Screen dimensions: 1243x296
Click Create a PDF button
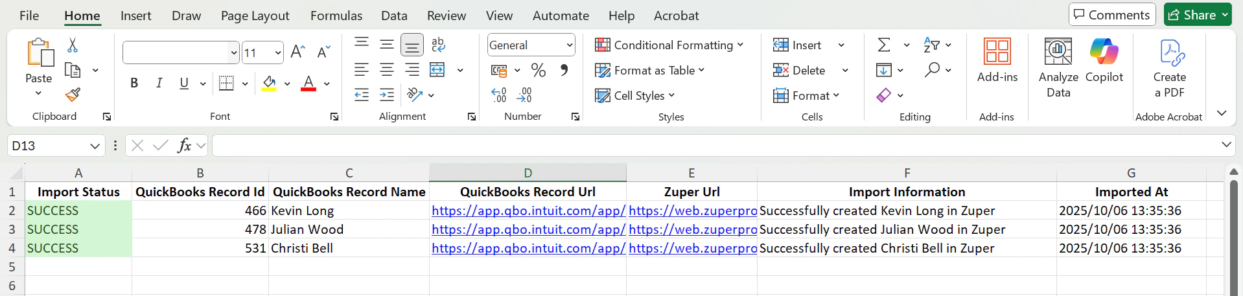click(1170, 67)
